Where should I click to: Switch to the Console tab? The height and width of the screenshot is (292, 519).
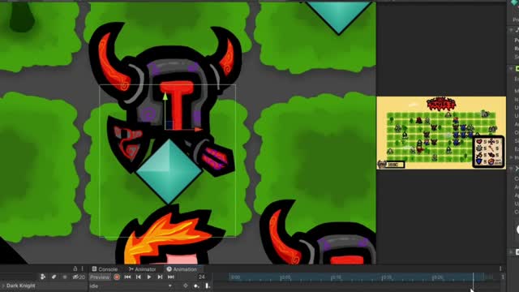tap(105, 269)
